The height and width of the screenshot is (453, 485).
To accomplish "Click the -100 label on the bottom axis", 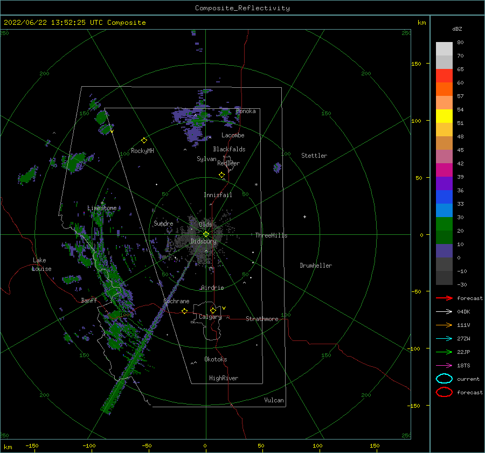I will point(89,445).
